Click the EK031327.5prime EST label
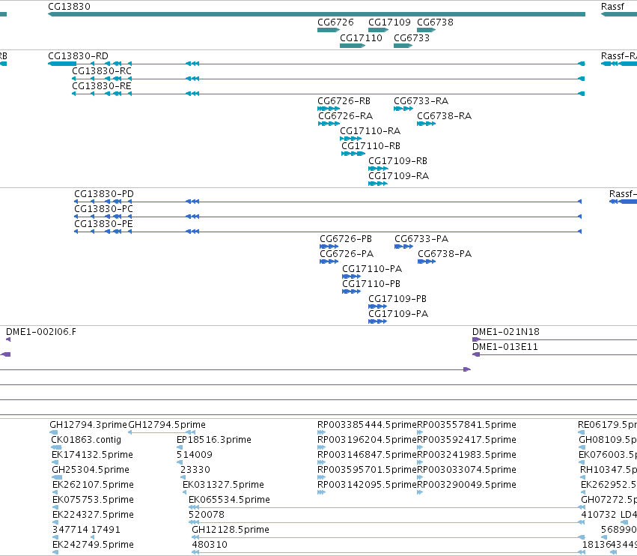This screenshot has height=556, width=637. 224,485
